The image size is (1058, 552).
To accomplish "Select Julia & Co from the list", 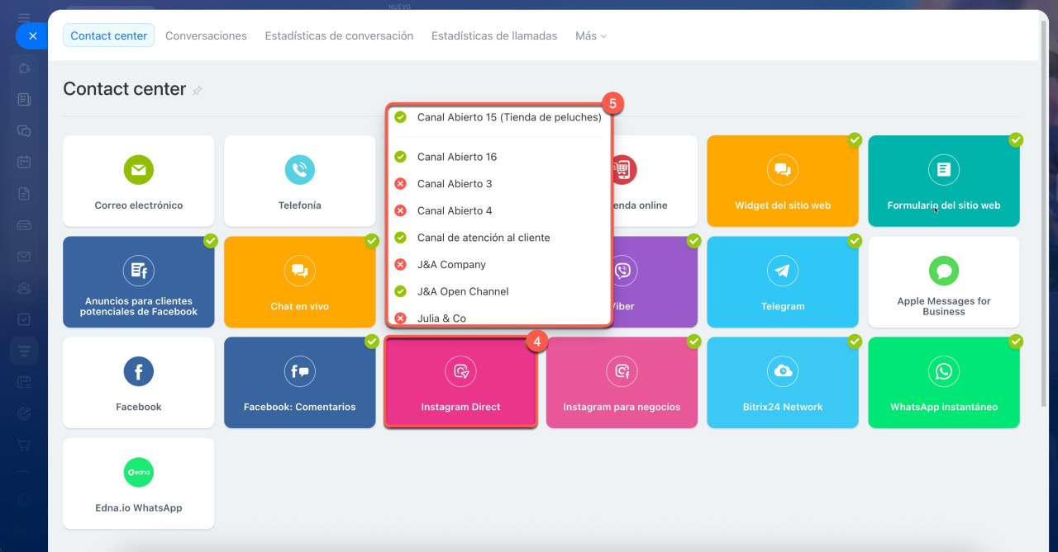I will pyautogui.click(x=498, y=317).
